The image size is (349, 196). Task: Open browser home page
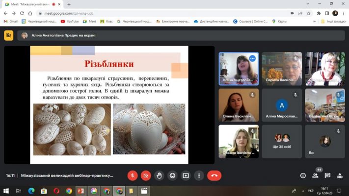[x=30, y=13]
